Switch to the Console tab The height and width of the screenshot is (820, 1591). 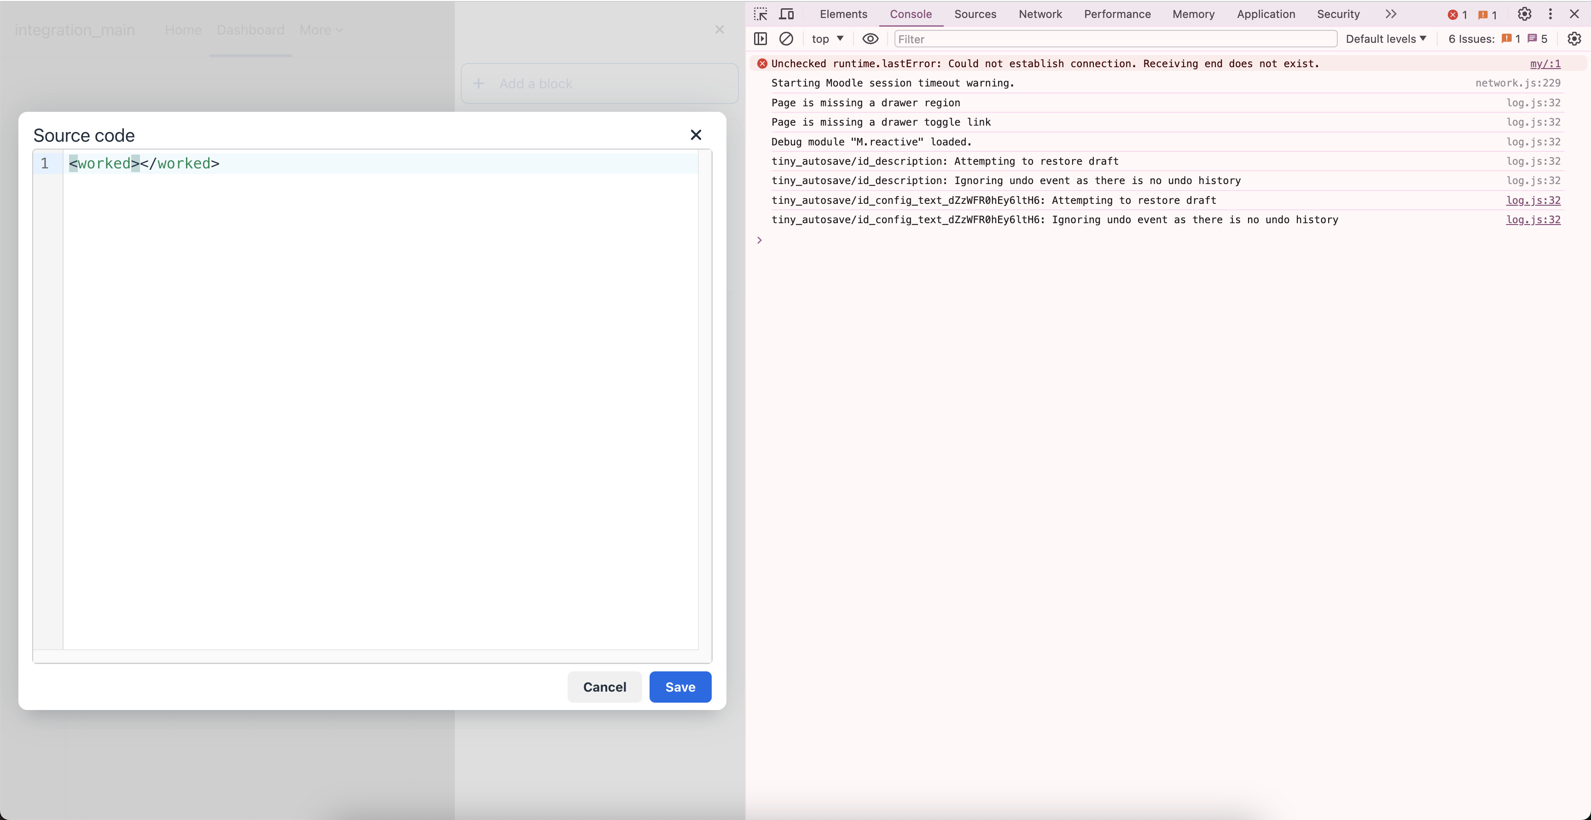click(x=911, y=14)
